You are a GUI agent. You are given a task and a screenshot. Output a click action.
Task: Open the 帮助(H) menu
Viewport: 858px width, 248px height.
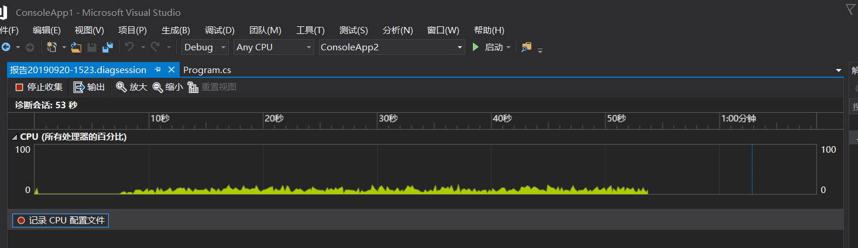pos(489,30)
